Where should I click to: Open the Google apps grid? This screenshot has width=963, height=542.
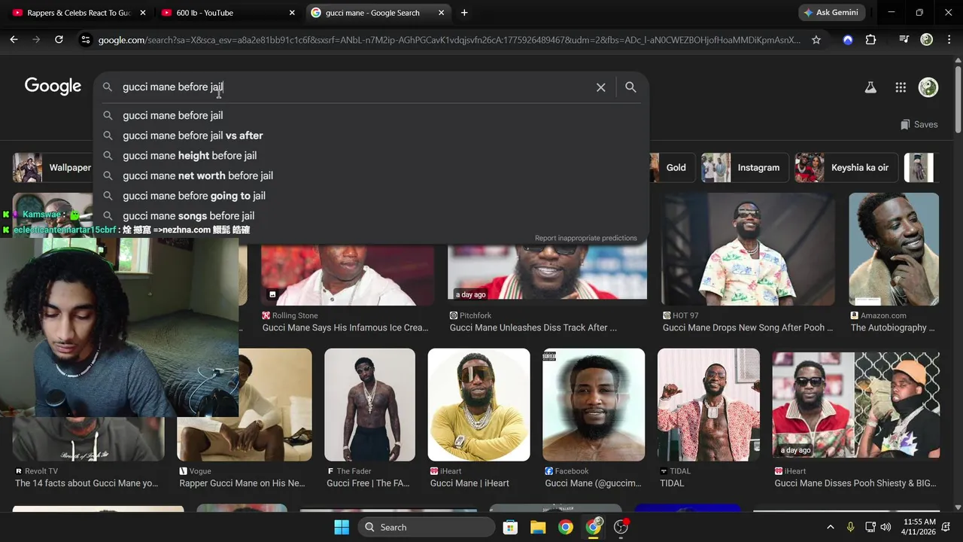coord(901,87)
